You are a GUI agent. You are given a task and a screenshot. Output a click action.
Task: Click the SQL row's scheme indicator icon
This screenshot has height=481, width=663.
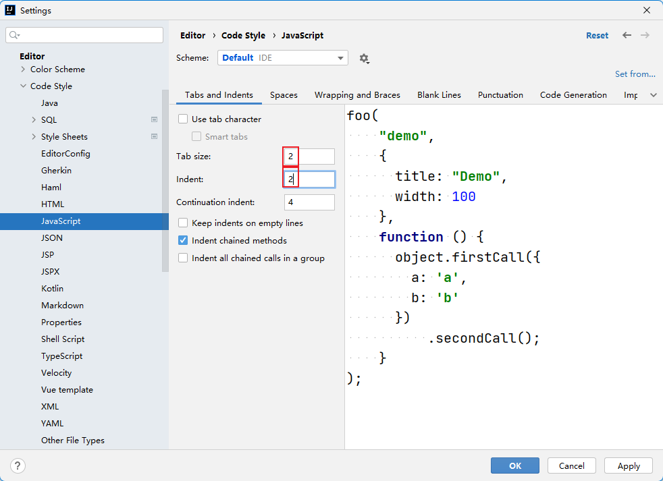(155, 119)
